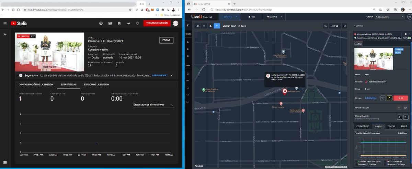Click YouTube live preview thumbnail
The image size is (412, 169).
tap(49, 52)
